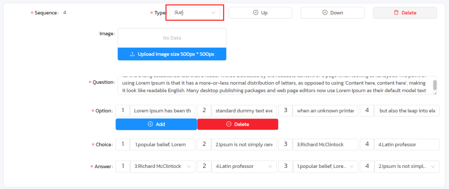The height and width of the screenshot is (189, 449).
Task: Open the Type dropdown
Action: click(195, 13)
